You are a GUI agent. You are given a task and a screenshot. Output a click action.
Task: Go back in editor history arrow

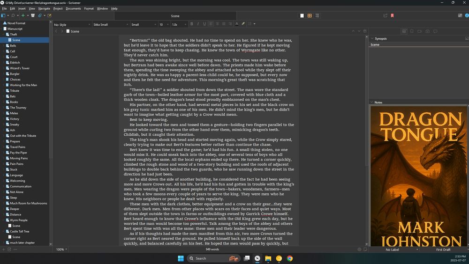click(x=56, y=31)
